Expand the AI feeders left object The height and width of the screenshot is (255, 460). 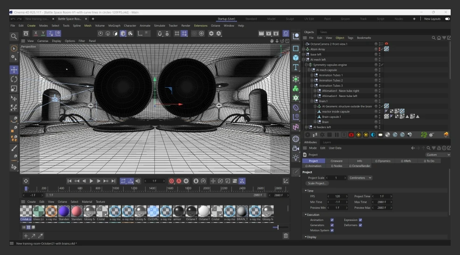click(x=306, y=127)
